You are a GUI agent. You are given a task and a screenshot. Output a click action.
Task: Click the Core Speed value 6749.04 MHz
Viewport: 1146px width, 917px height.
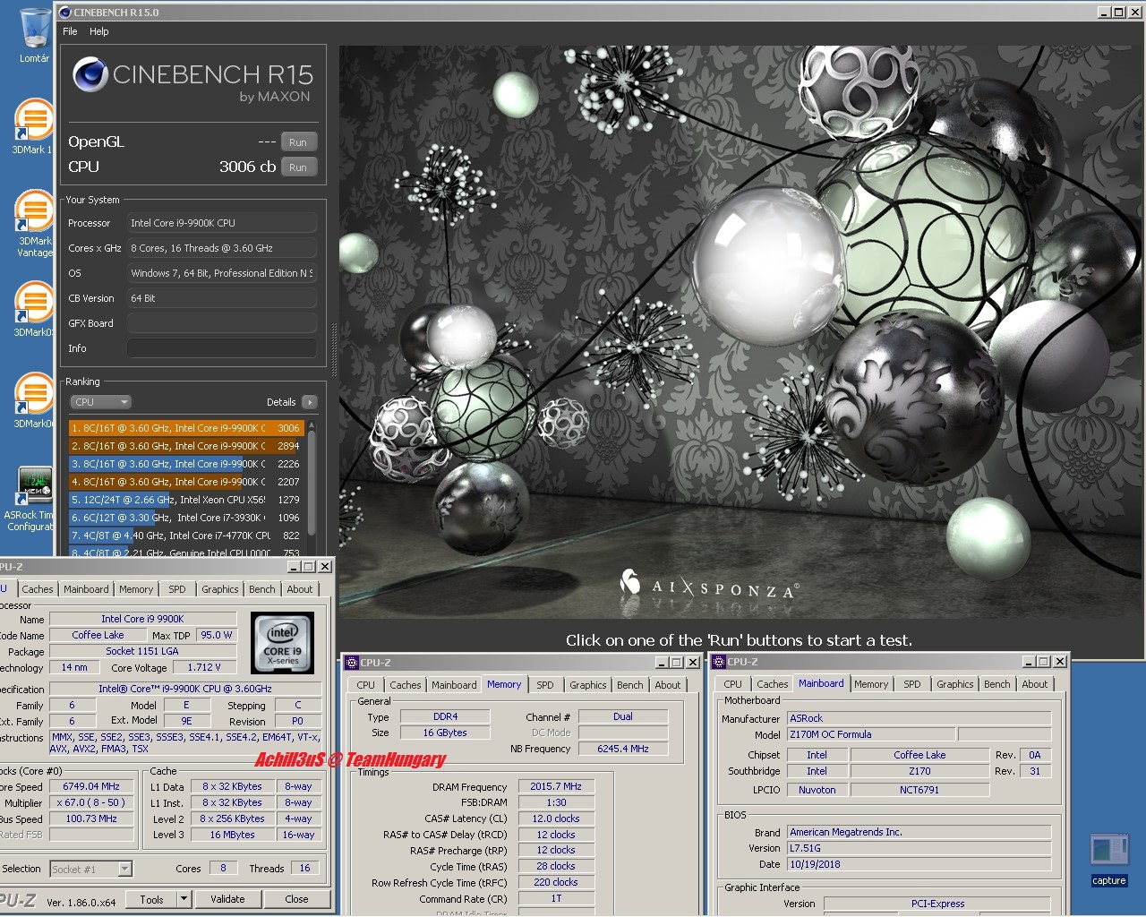tap(91, 786)
